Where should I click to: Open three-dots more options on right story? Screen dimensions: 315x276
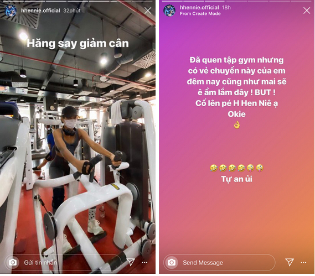[x=303, y=262]
